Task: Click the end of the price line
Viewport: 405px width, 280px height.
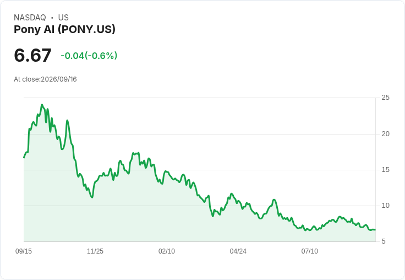Action: [x=375, y=229]
